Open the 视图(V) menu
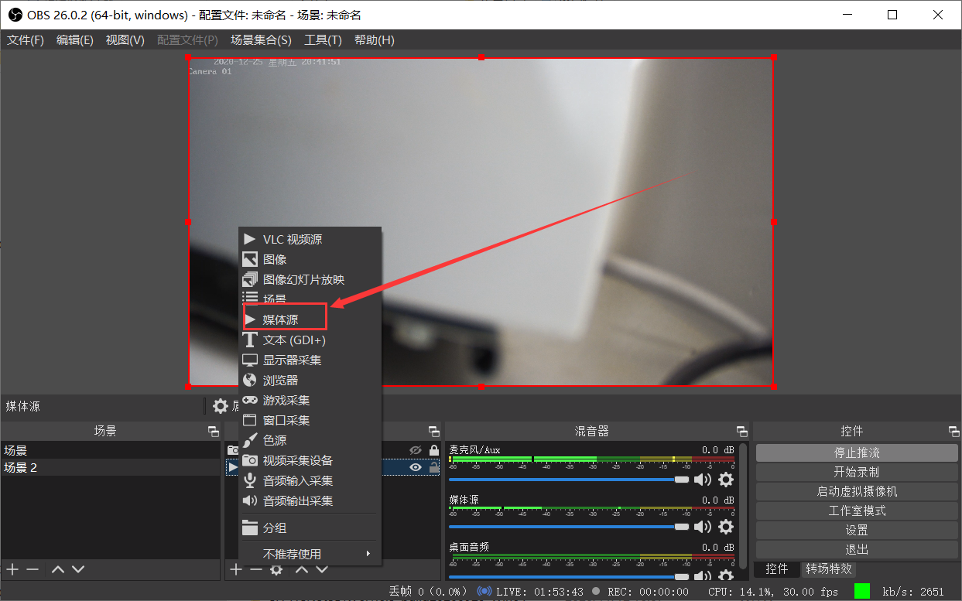Image resolution: width=962 pixels, height=601 pixels. 125,40
